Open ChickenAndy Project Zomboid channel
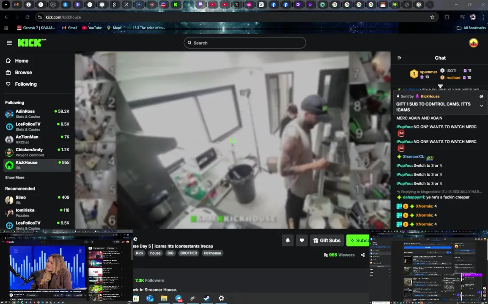 (x=37, y=152)
